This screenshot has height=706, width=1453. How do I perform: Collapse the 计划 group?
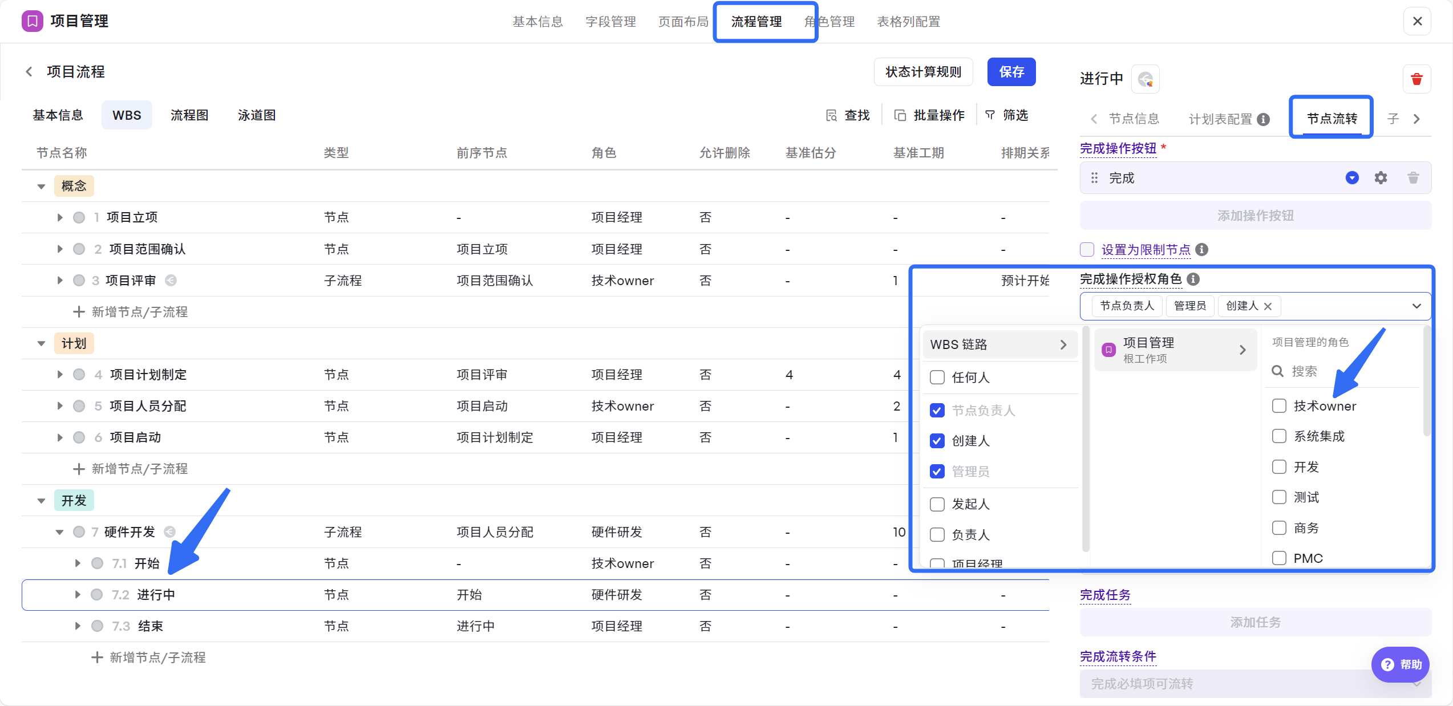coord(41,343)
